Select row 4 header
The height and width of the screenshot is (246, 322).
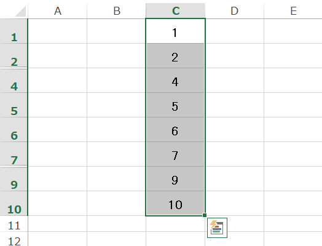coord(14,81)
